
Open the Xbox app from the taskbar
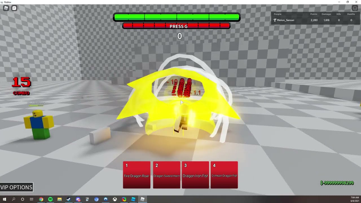coord(115,199)
